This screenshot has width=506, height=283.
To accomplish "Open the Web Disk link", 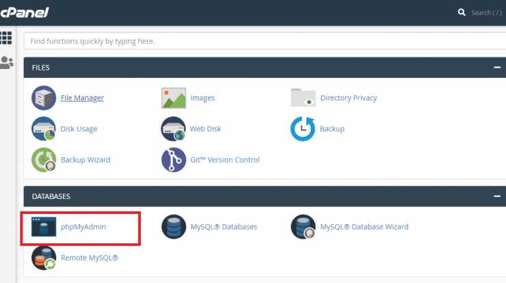I will [x=206, y=129].
